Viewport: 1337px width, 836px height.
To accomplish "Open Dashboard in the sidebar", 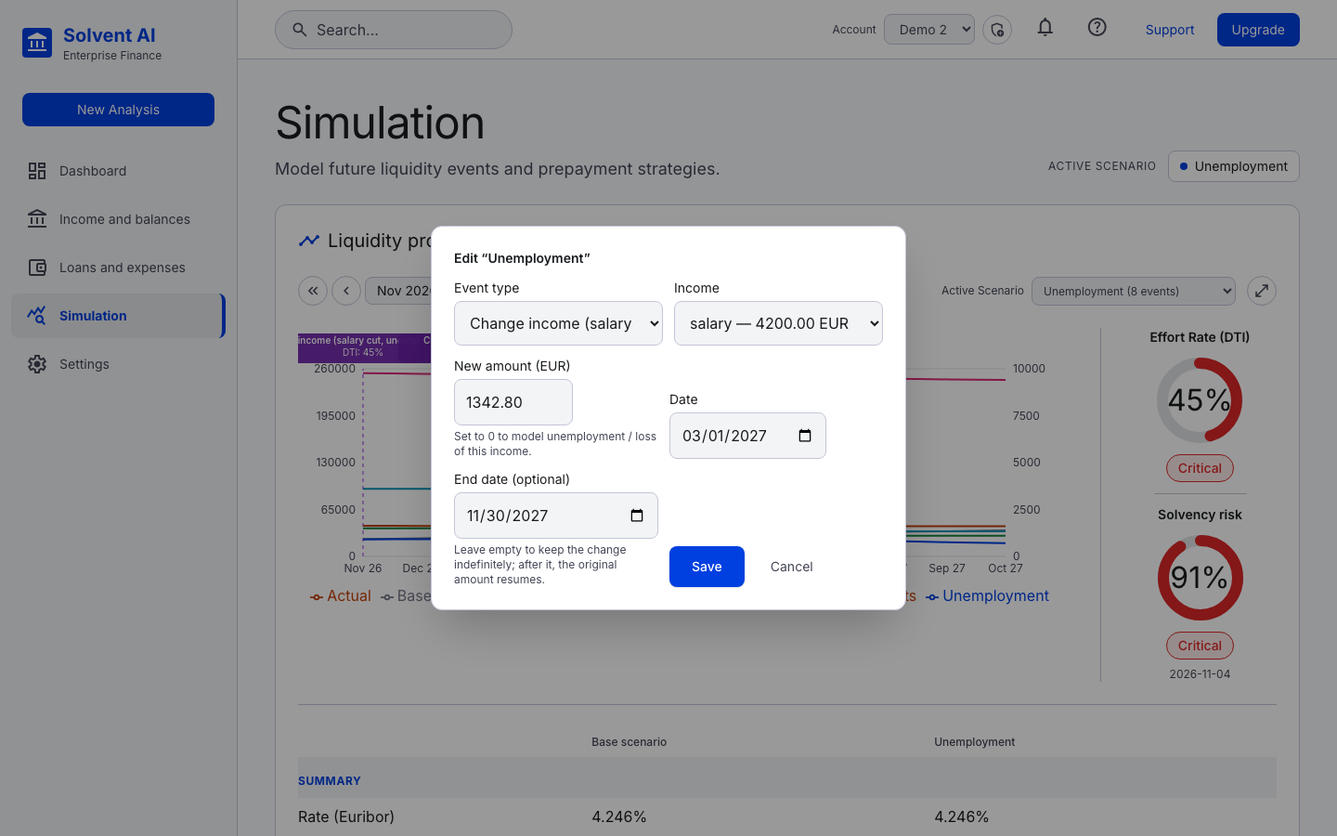I will (118, 171).
